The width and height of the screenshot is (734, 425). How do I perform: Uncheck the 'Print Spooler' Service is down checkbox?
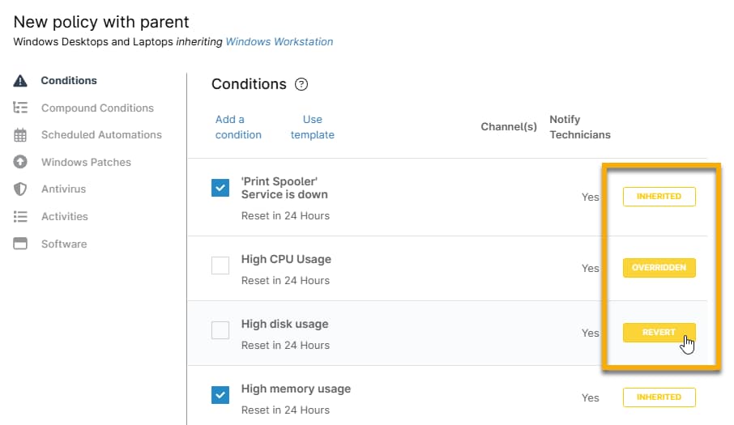coord(220,188)
